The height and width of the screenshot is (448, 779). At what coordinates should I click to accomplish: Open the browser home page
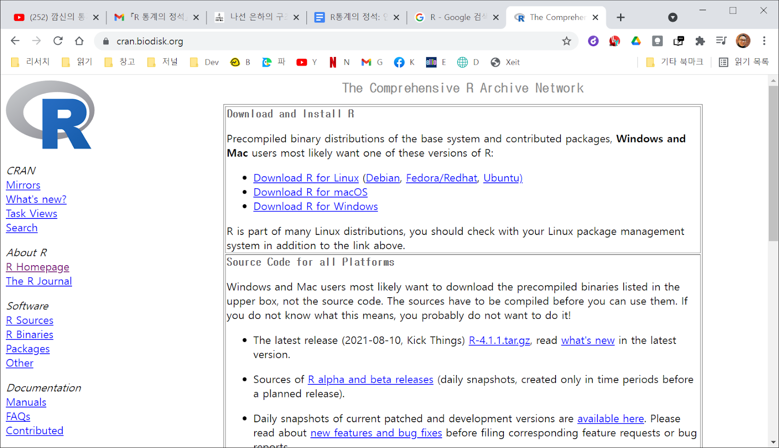[79, 41]
